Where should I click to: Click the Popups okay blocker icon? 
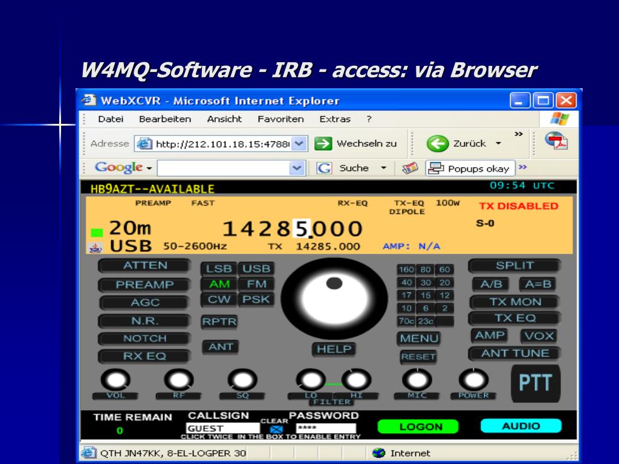pyautogui.click(x=436, y=169)
